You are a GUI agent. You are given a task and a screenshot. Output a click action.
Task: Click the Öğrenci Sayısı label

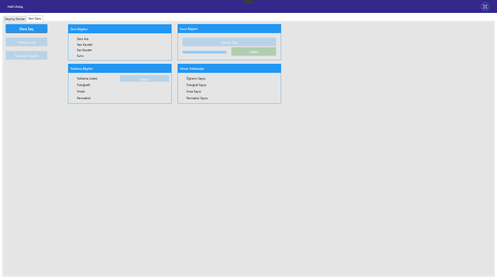click(196, 79)
